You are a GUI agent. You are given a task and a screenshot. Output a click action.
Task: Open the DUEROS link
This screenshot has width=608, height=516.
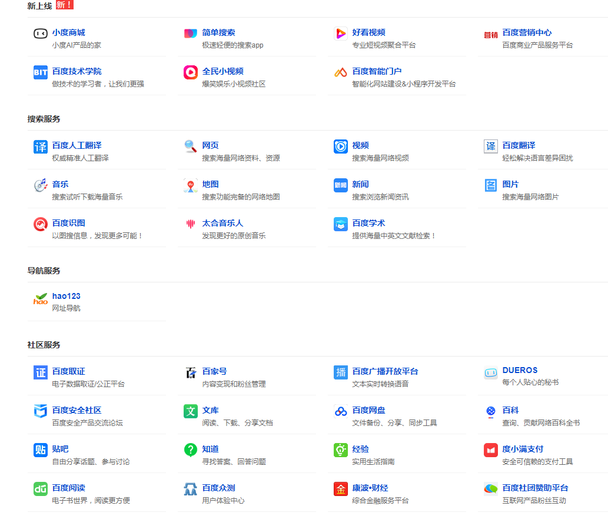(x=520, y=370)
